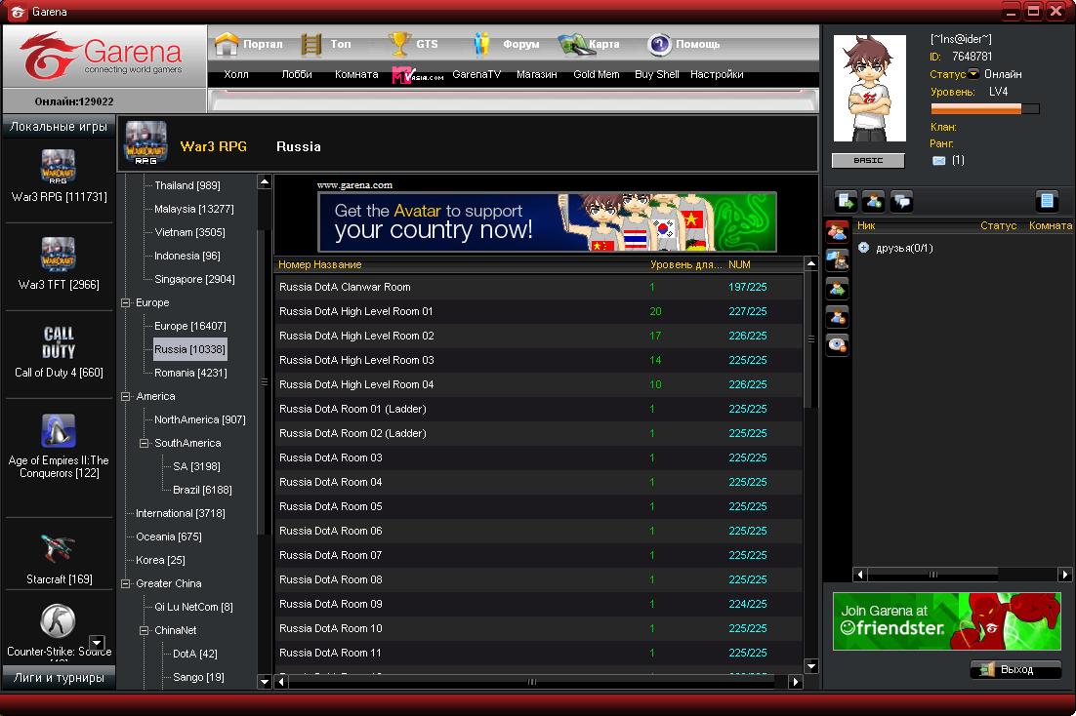The height and width of the screenshot is (716, 1076).
Task: Show the friends list tab icon
Action: tap(837, 232)
